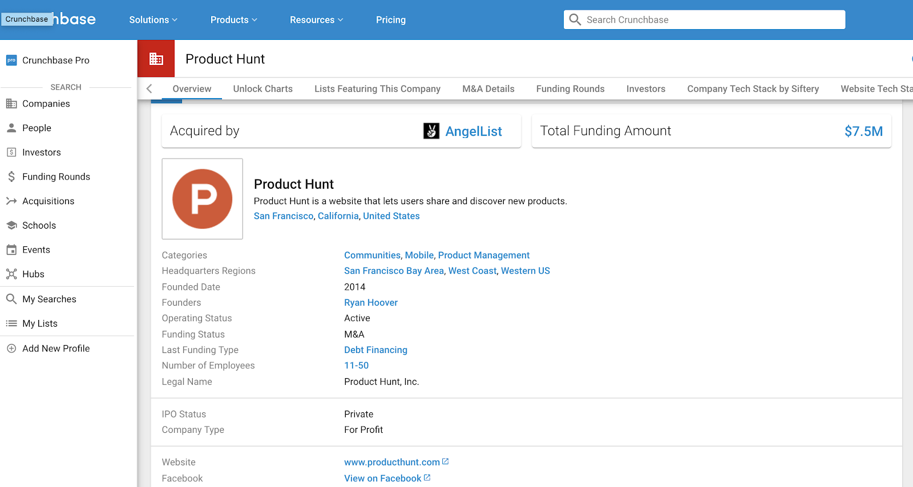This screenshot has width=913, height=487.
Task: Open the AngelList acquirer link
Action: tap(474, 132)
